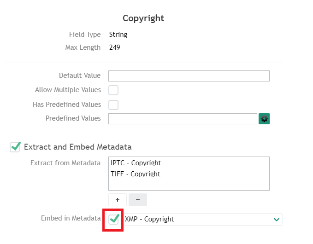Click into the Default Value text field
Screen dimensions: 313x244
click(189, 76)
